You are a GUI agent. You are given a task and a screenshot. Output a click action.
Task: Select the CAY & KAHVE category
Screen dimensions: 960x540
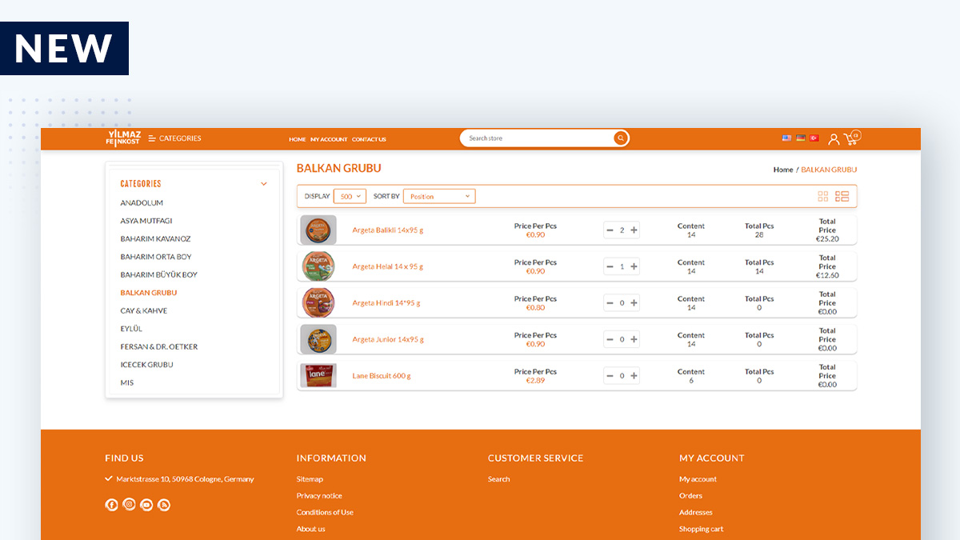pyautogui.click(x=144, y=310)
